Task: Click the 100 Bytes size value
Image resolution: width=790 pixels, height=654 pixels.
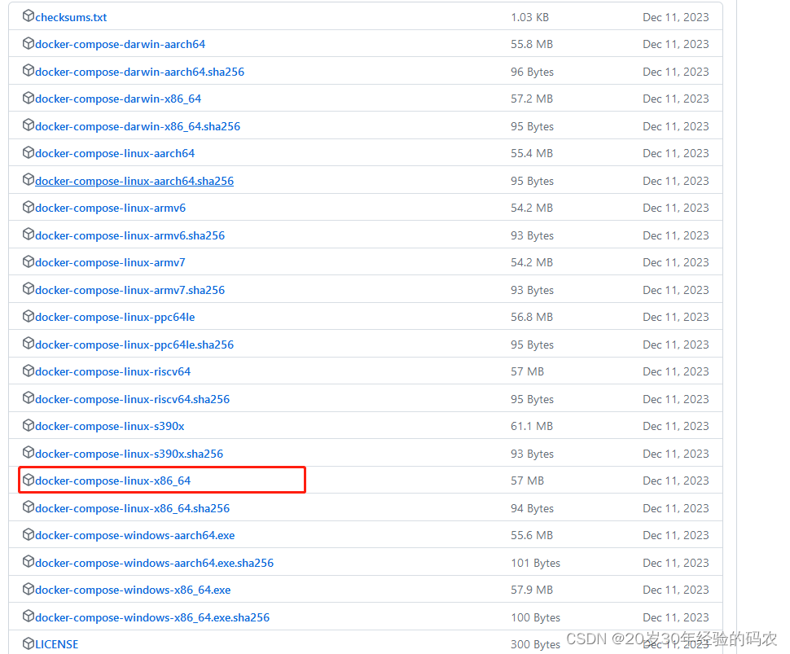Action: (x=536, y=617)
